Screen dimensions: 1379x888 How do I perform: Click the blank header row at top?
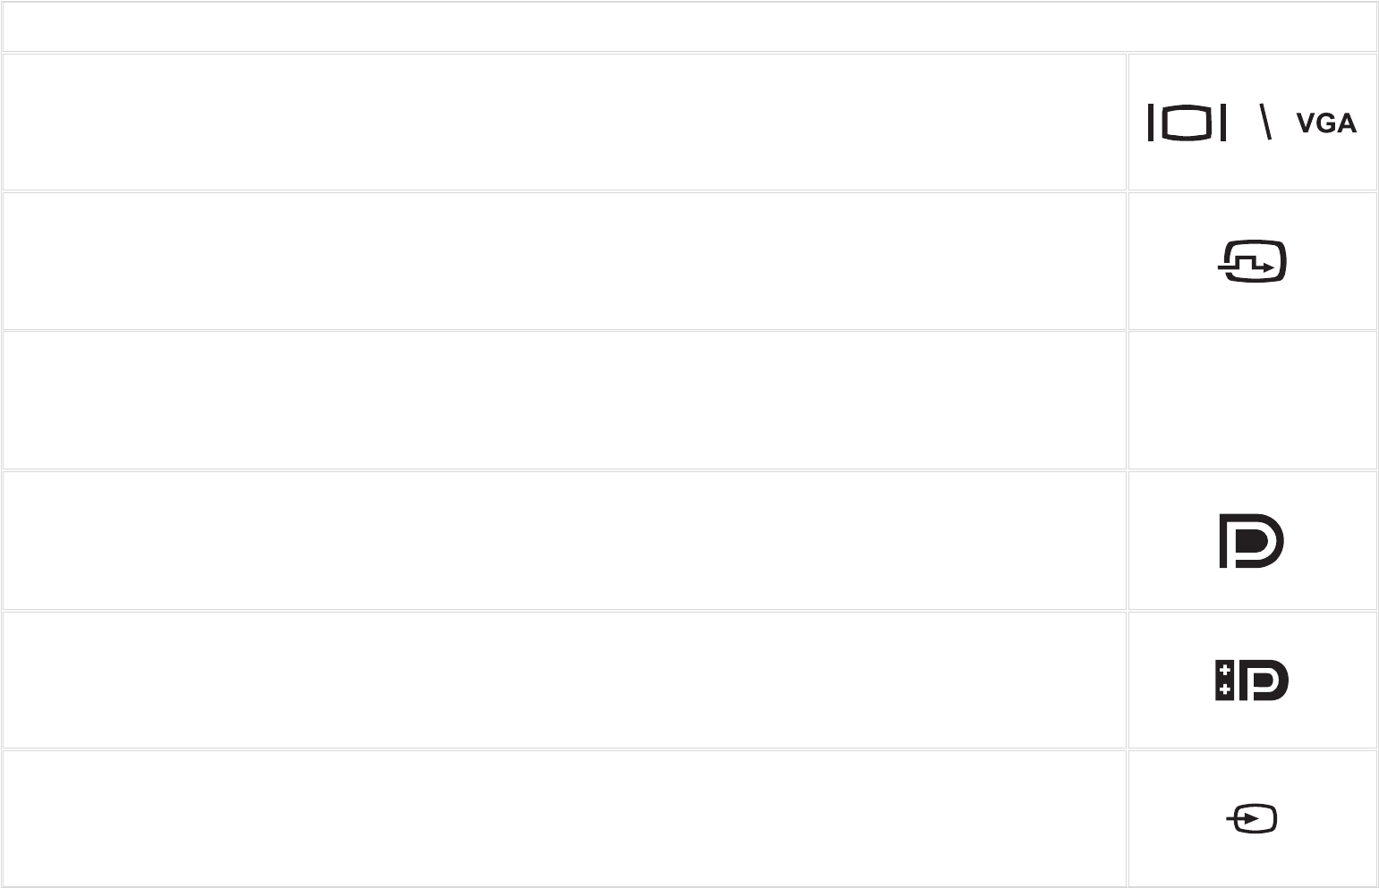click(689, 27)
